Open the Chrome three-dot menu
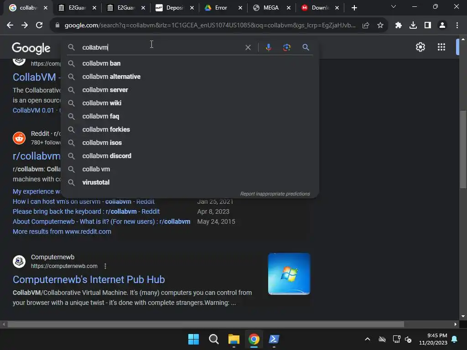The width and height of the screenshot is (467, 350). pos(457,26)
